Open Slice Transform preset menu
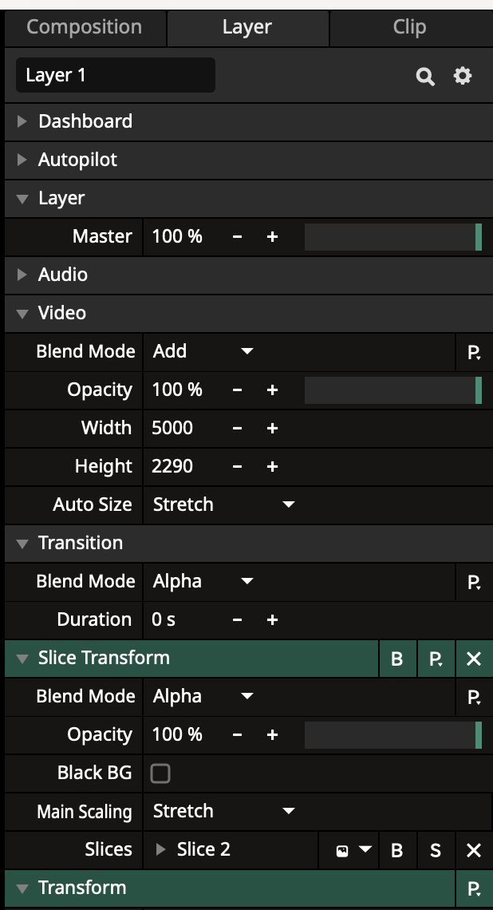The height and width of the screenshot is (910, 493). 436,659
